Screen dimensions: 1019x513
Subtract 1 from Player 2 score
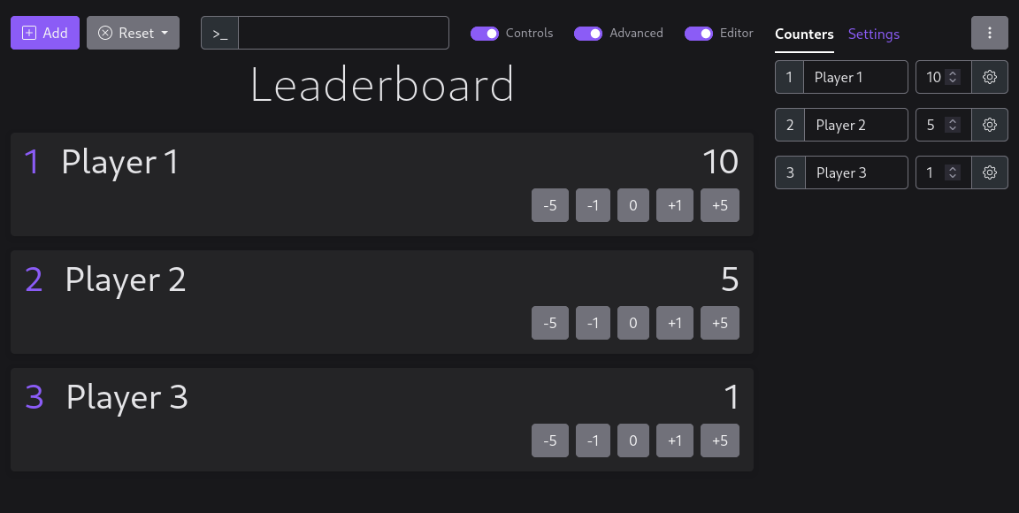pos(593,323)
